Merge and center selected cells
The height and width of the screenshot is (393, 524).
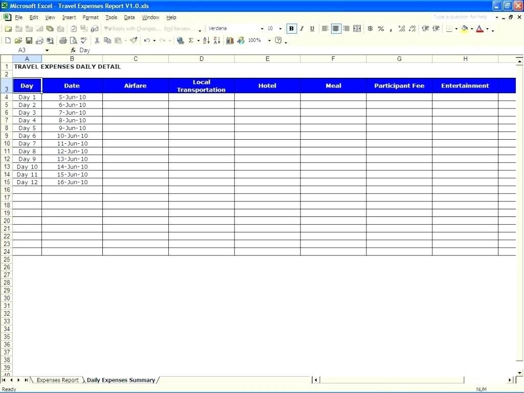357,29
